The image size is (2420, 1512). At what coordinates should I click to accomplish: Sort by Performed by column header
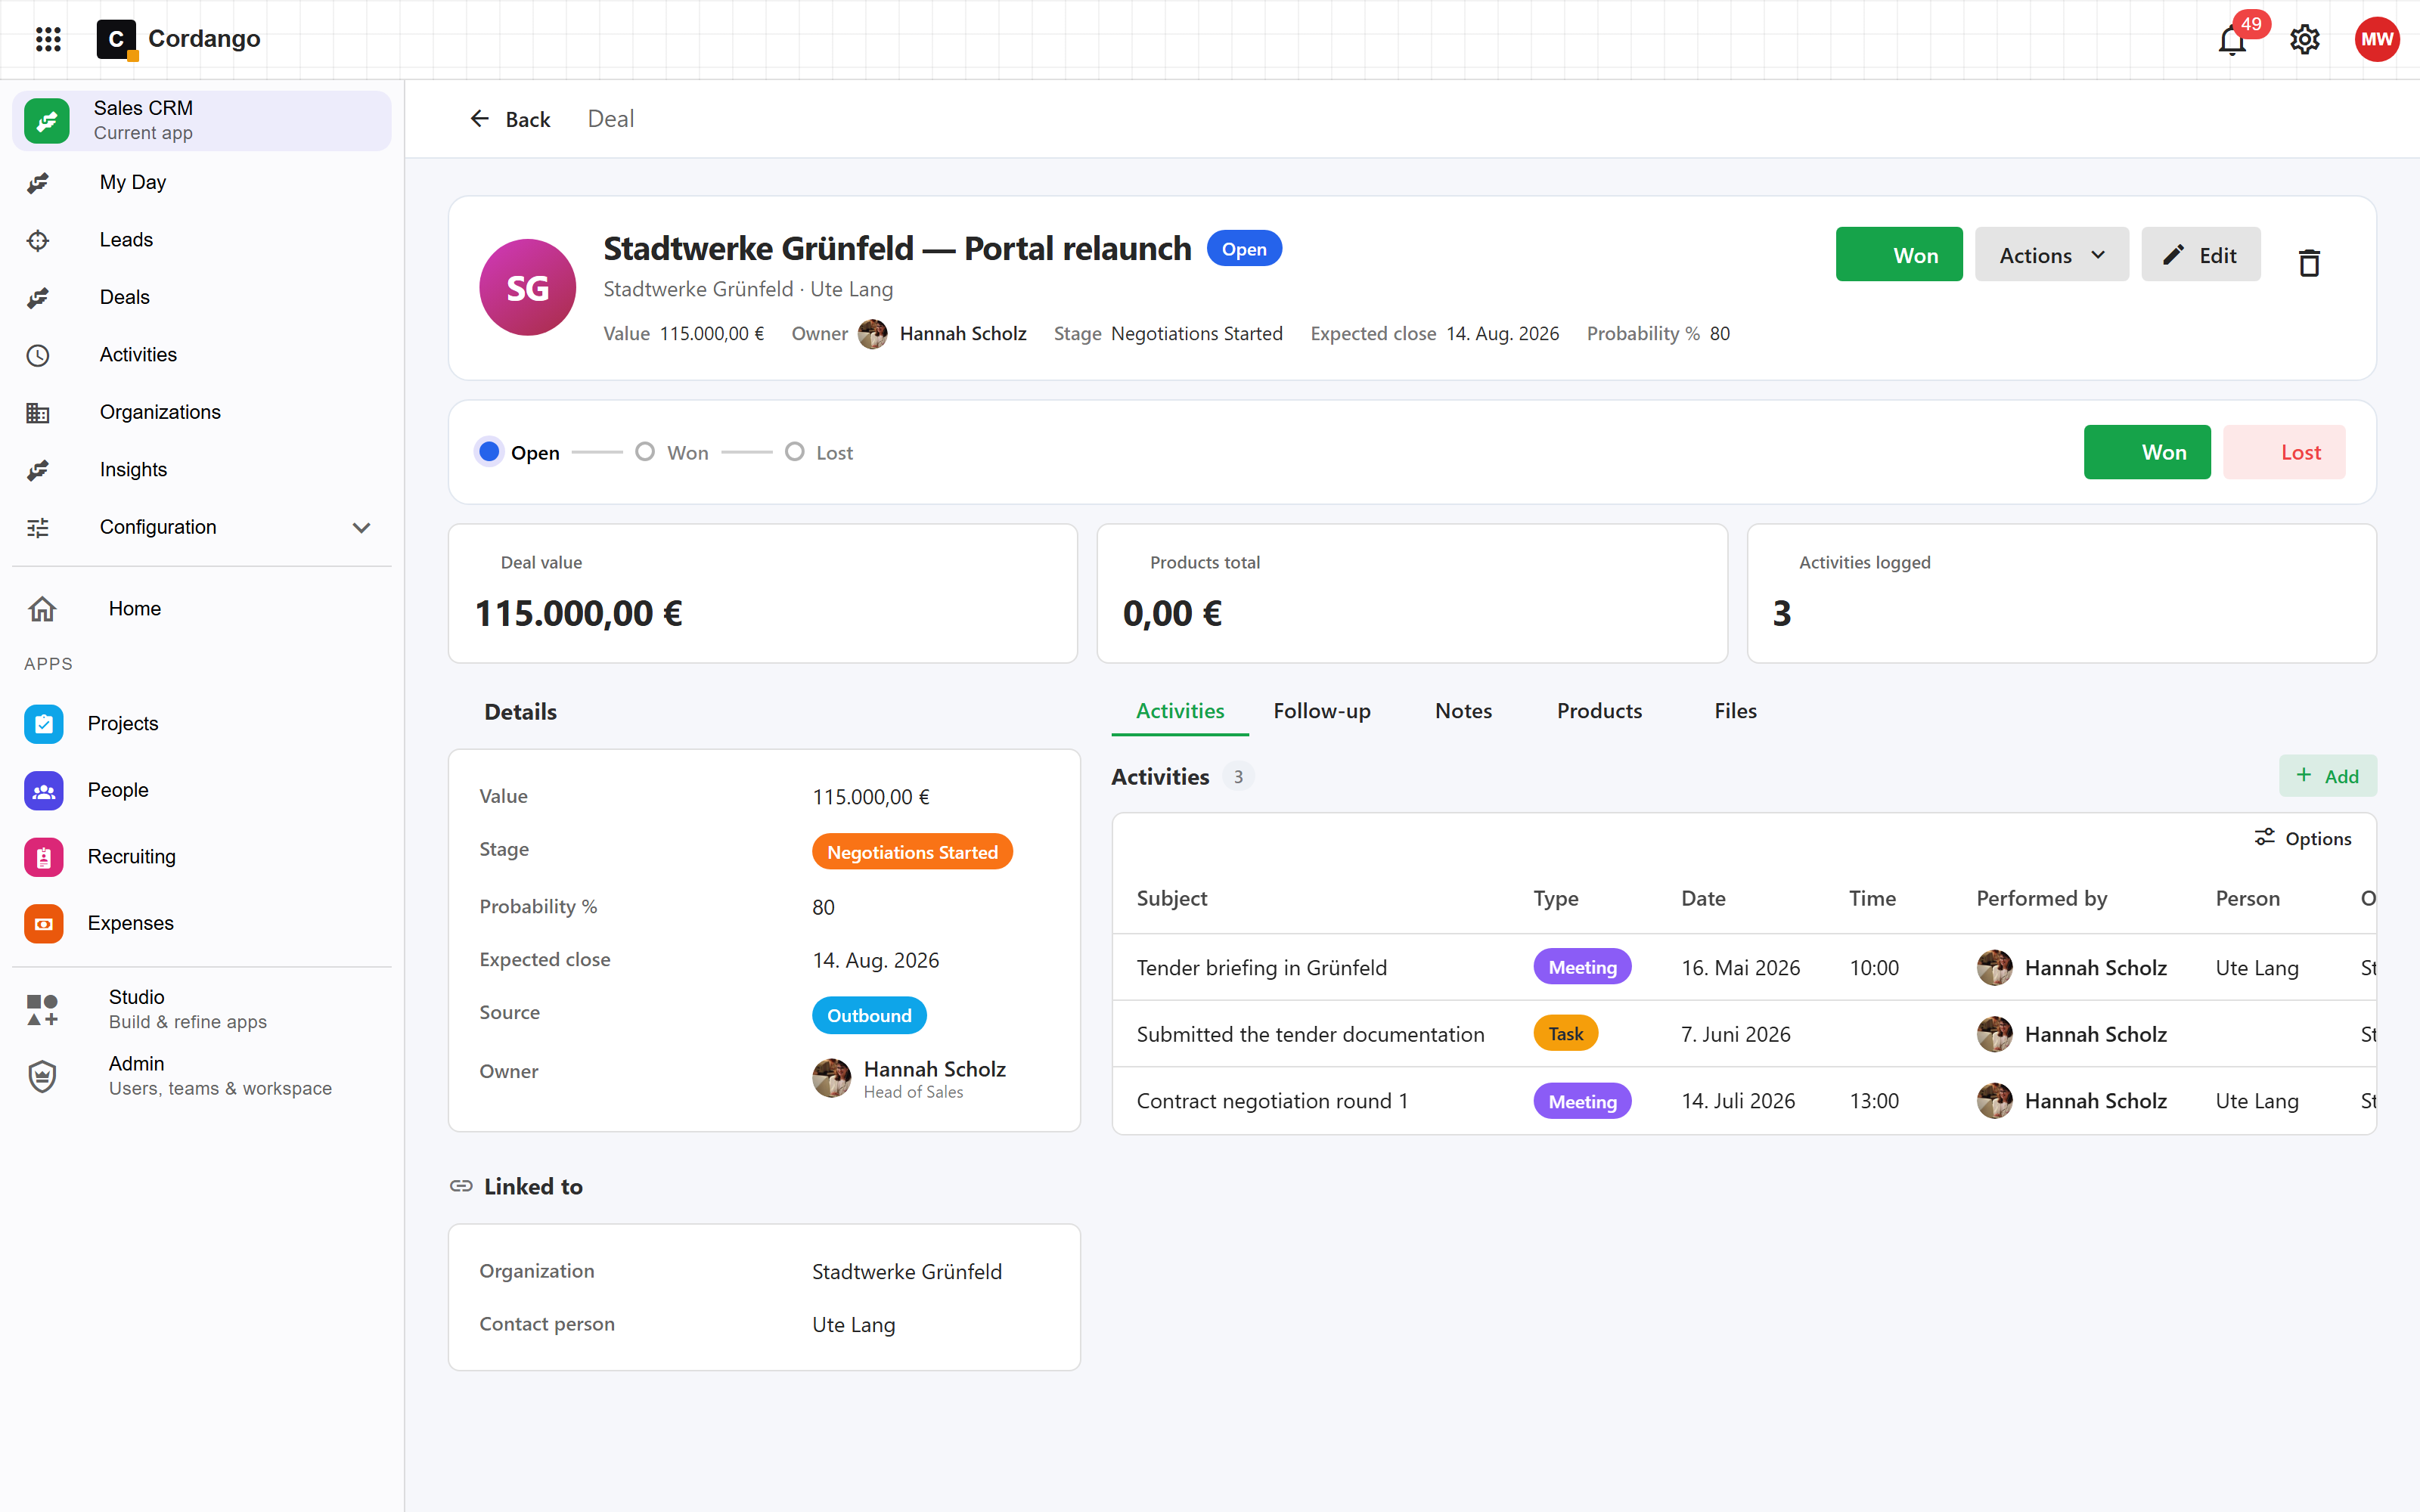coord(2041,898)
